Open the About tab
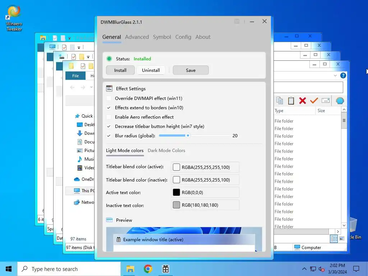The width and height of the screenshot is (368, 276). click(x=203, y=37)
